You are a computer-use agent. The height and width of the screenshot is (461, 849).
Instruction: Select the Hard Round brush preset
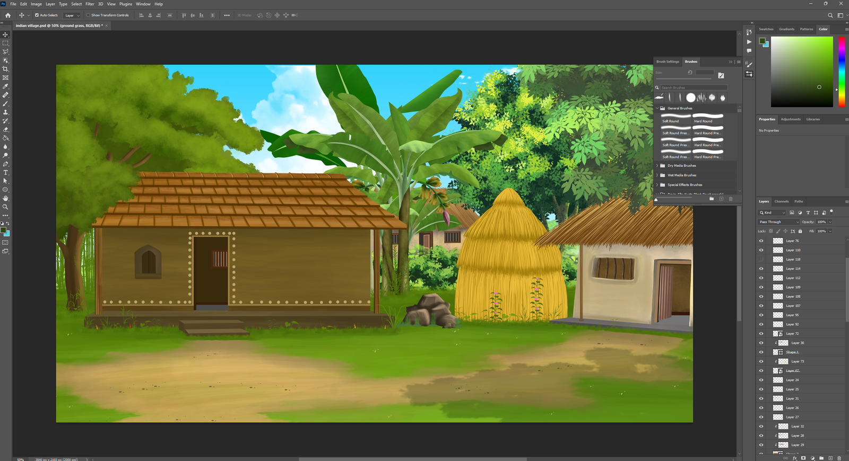[x=708, y=118]
